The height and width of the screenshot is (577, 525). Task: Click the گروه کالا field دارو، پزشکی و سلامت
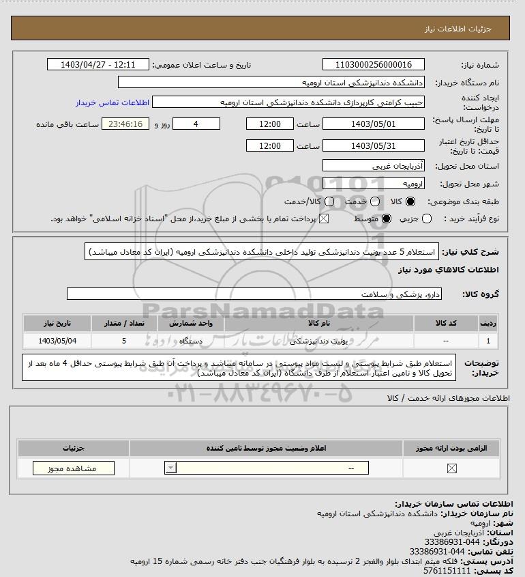(254, 294)
